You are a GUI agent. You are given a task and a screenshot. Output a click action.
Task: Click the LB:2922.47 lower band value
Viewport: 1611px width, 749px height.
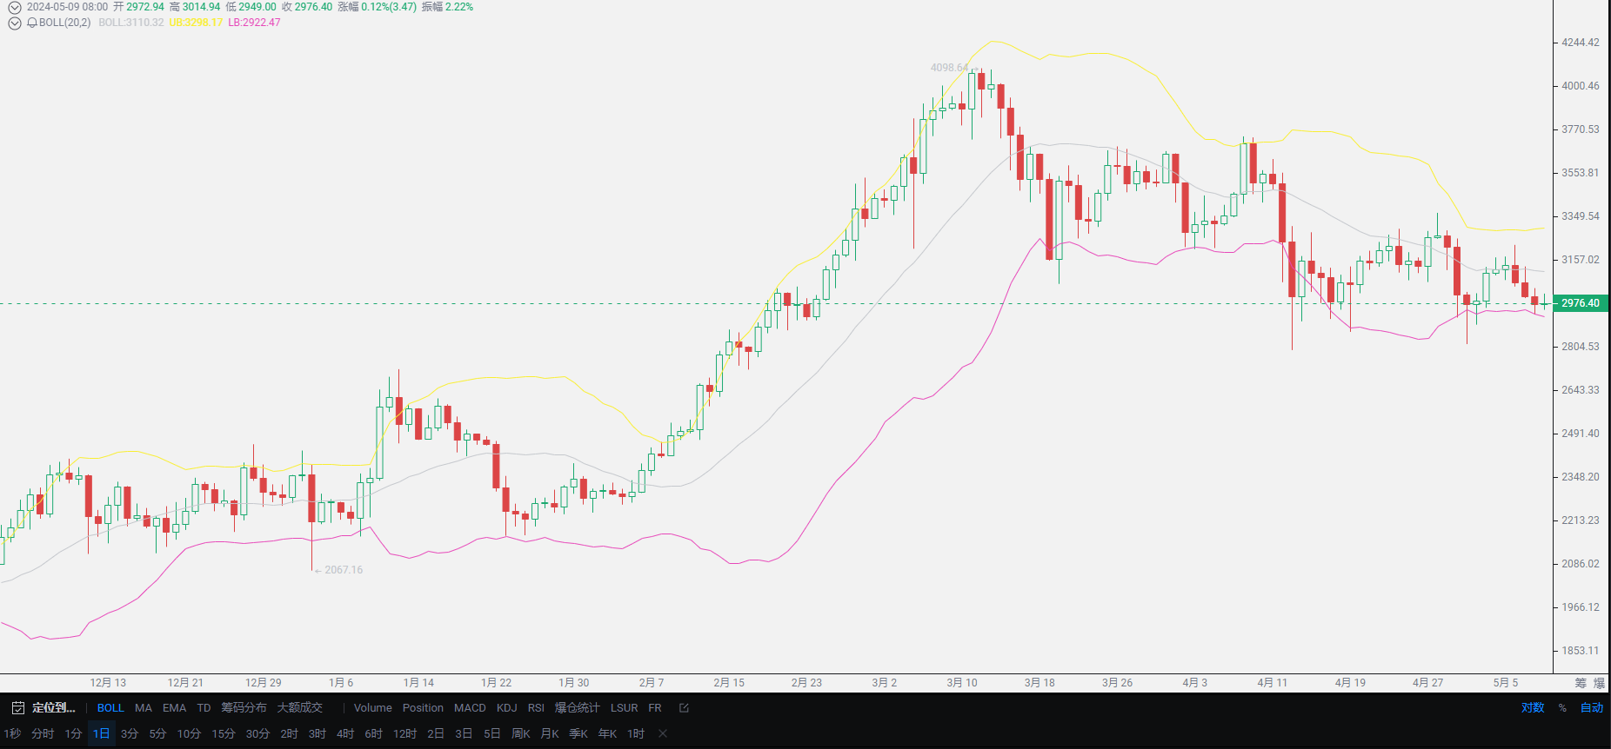pyautogui.click(x=254, y=23)
